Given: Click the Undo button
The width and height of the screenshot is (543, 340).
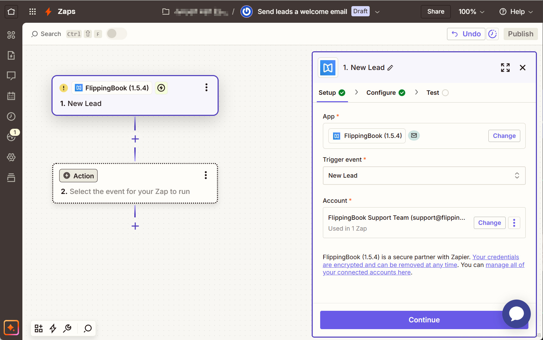Looking at the screenshot, I should pos(466,34).
